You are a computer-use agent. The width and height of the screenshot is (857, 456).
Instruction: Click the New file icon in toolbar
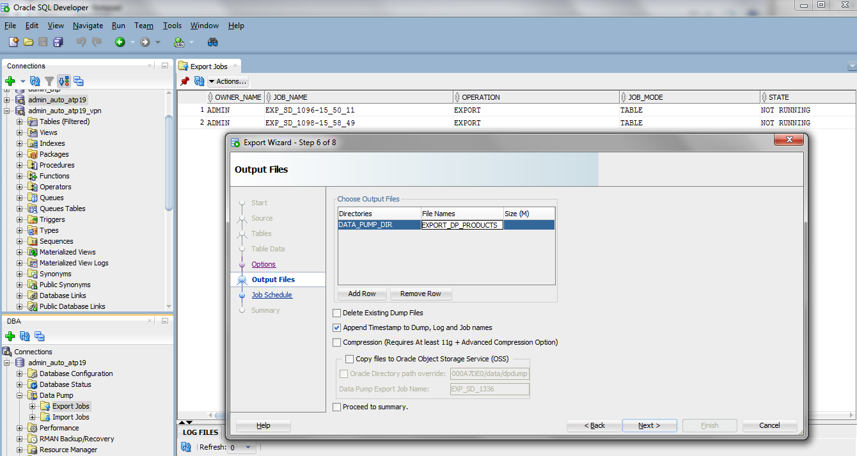point(13,42)
